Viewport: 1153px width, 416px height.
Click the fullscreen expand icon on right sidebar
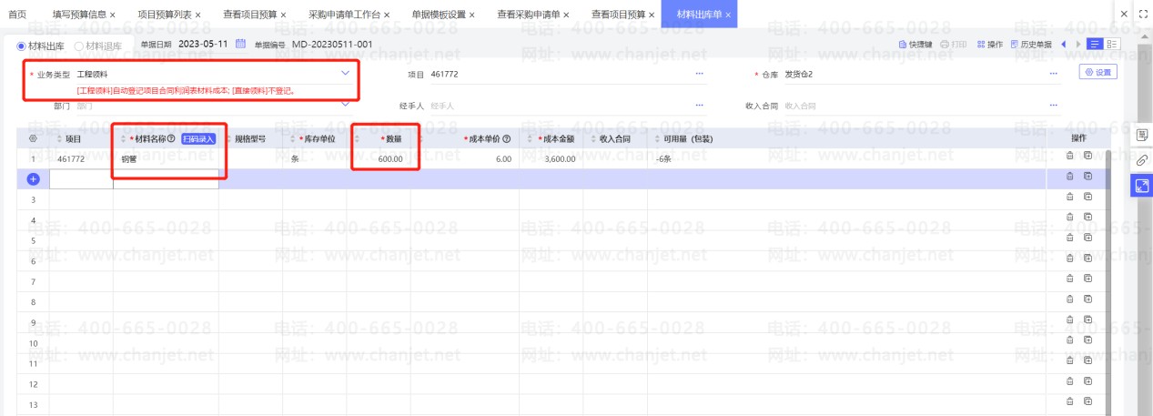point(1142,186)
